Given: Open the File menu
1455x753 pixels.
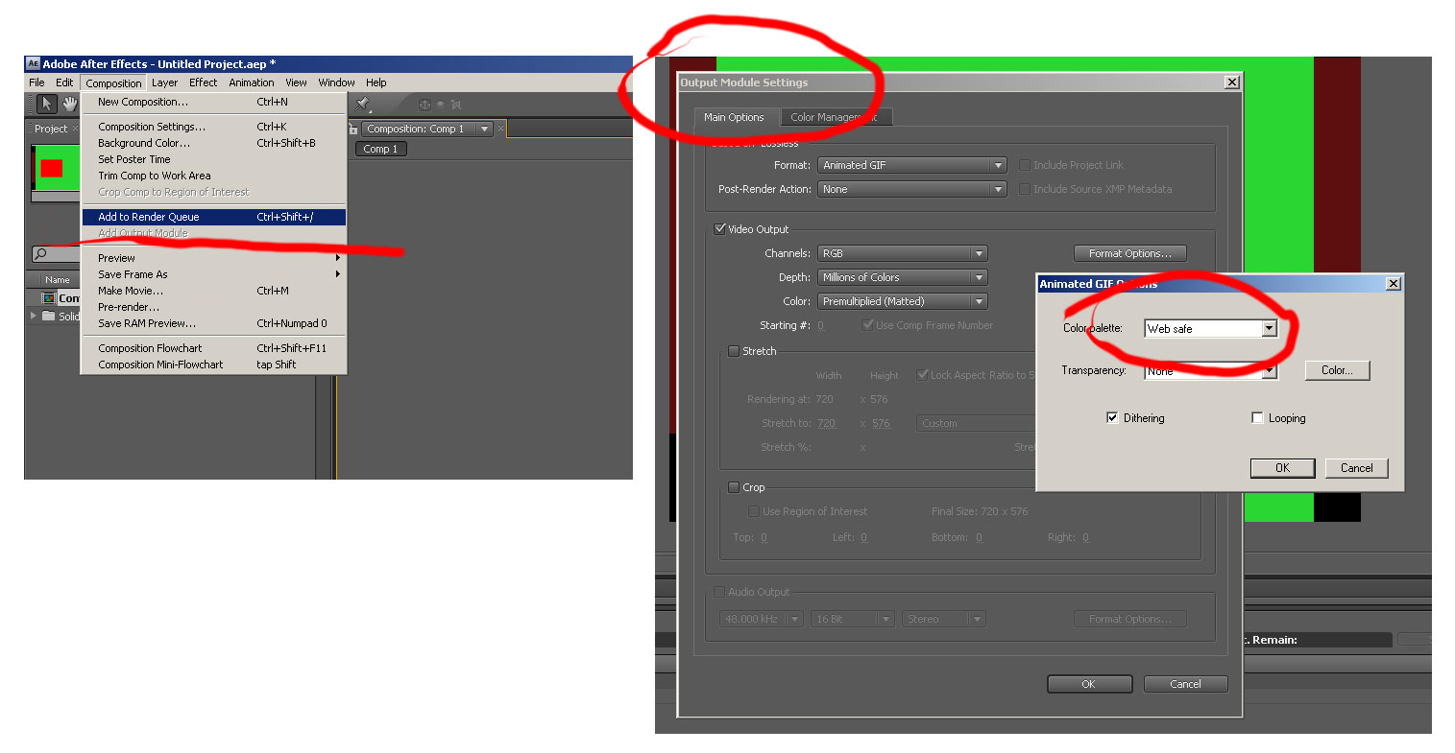Looking at the screenshot, I should tap(36, 82).
